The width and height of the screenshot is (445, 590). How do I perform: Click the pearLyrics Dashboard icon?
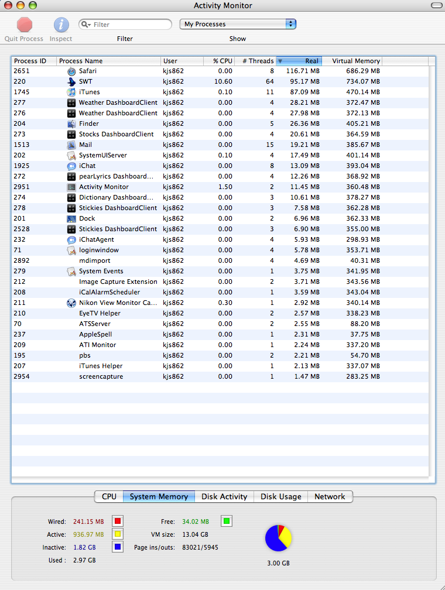(71, 177)
